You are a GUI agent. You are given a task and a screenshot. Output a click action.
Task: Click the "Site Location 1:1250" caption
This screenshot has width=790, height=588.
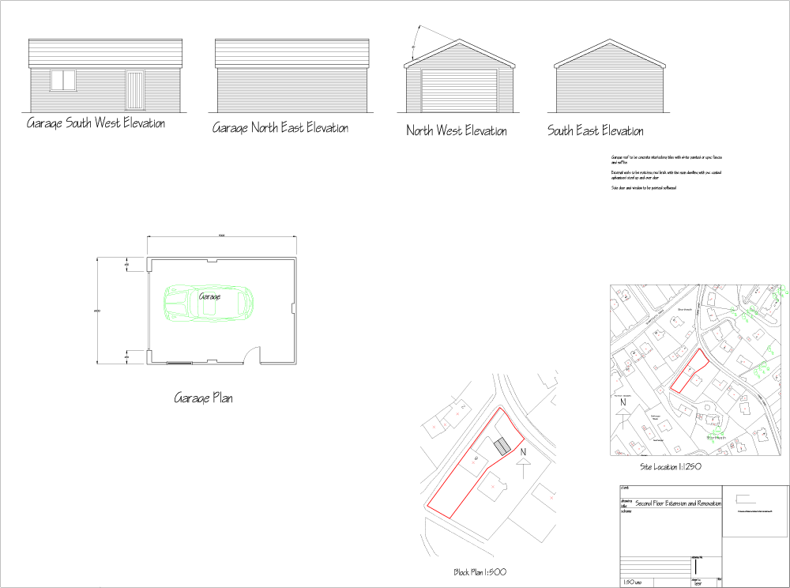671,467
